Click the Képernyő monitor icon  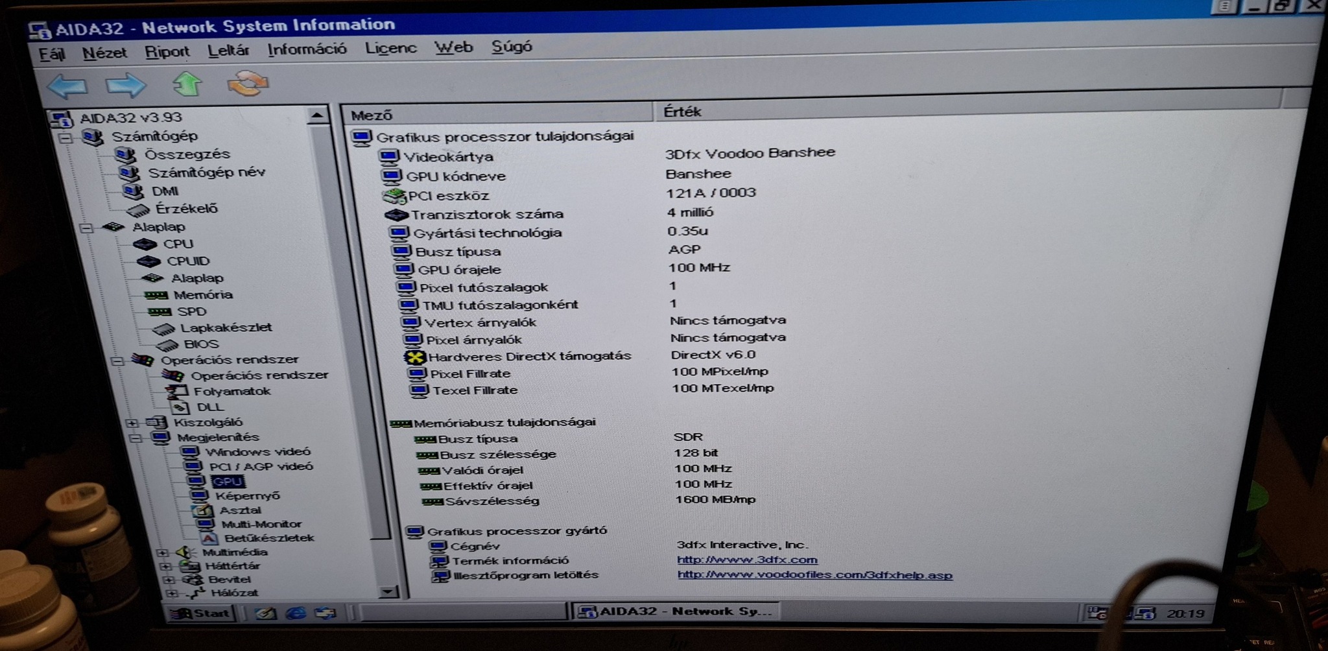click(x=200, y=496)
